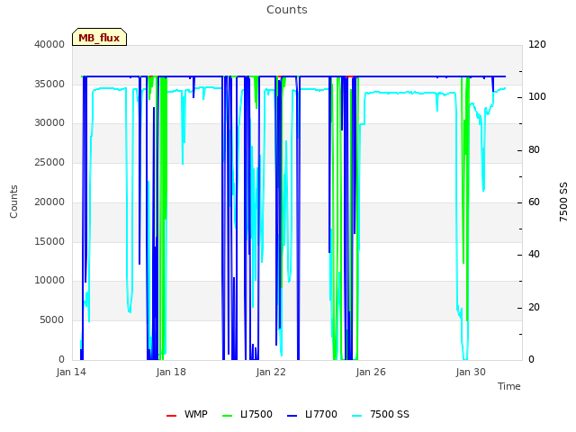
Task: Click the 5000 left axis value
Action: click(52, 319)
